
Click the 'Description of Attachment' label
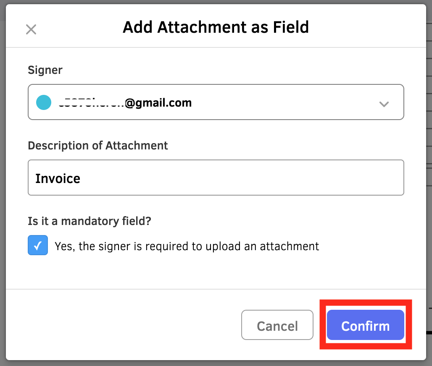click(98, 146)
